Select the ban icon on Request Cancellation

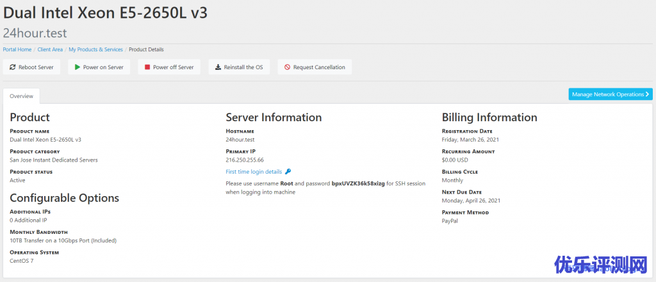(x=287, y=67)
